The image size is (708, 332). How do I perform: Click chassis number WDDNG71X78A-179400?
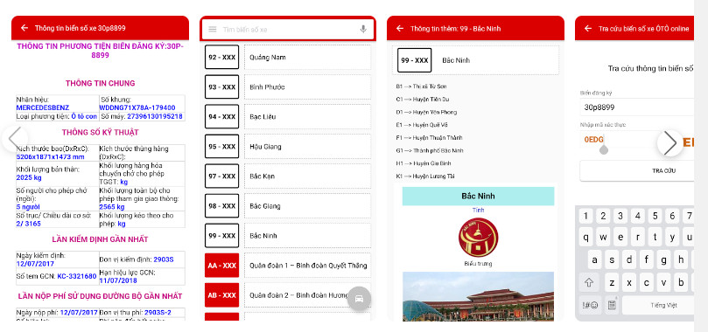coord(137,108)
